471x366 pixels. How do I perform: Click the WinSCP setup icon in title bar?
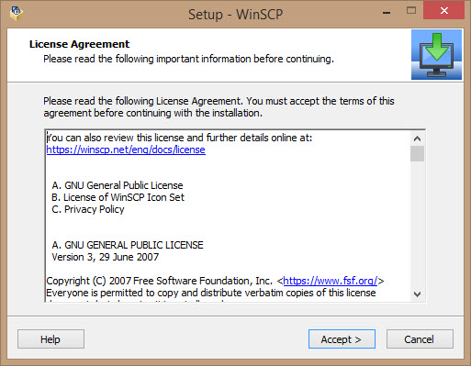point(17,13)
